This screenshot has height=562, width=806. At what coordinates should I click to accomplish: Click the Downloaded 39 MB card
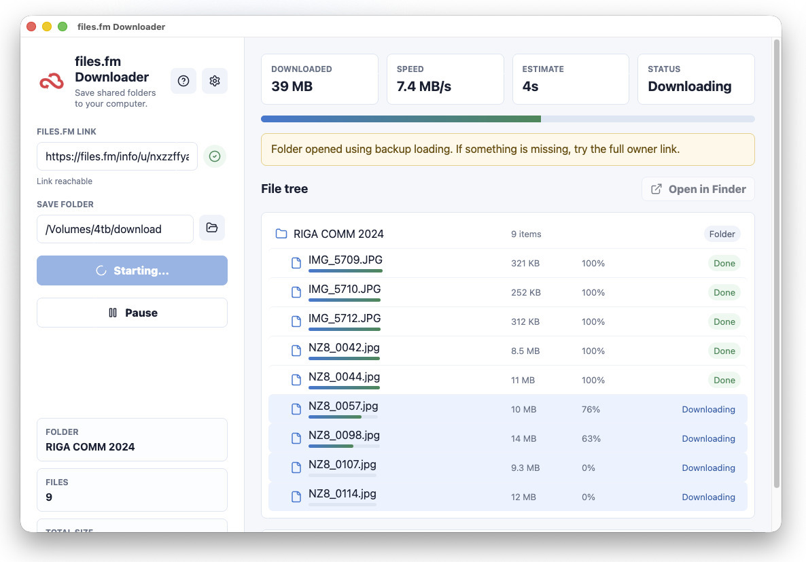(319, 80)
